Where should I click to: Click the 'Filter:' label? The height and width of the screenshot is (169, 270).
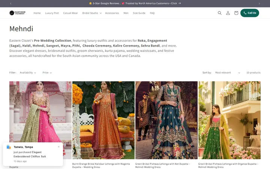coord(13,72)
